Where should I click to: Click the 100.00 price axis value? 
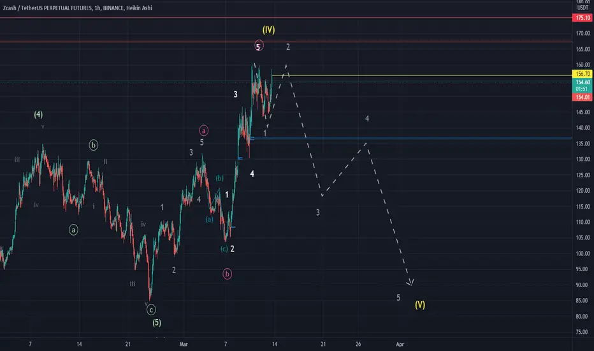[583, 253]
